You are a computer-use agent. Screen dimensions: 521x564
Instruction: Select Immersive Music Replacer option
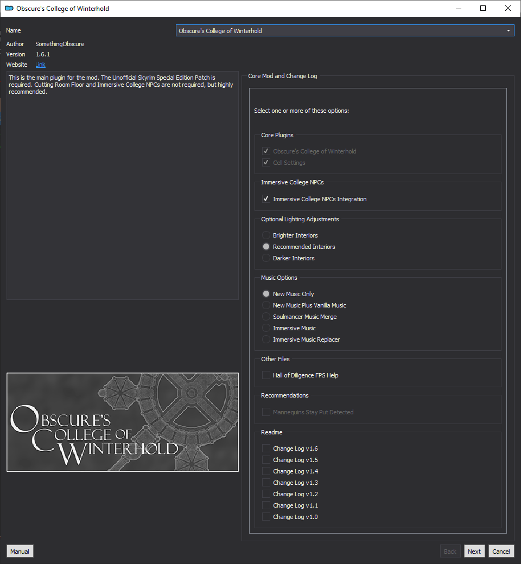(x=266, y=339)
